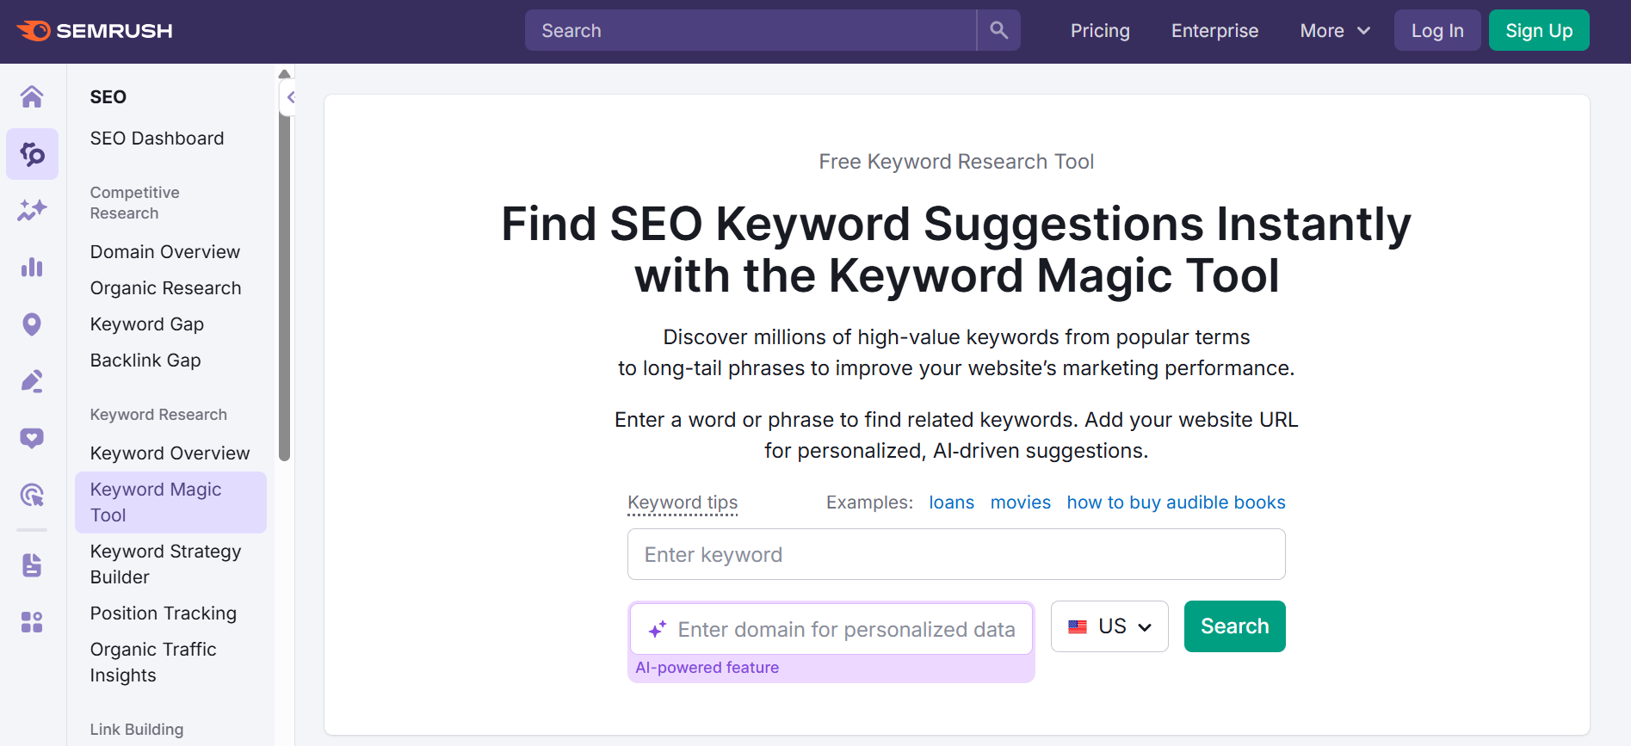1631x746 pixels.
Task: Open the Local map-pin icon
Action: (x=32, y=324)
